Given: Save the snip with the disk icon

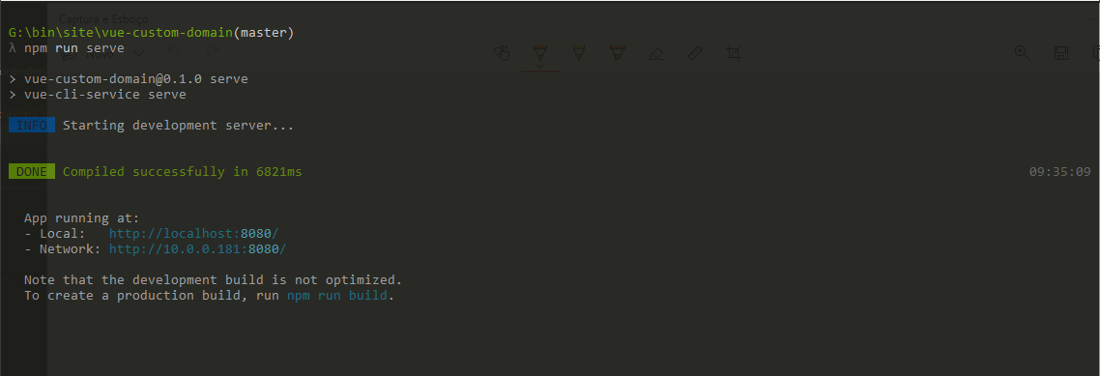Looking at the screenshot, I should click(1060, 52).
